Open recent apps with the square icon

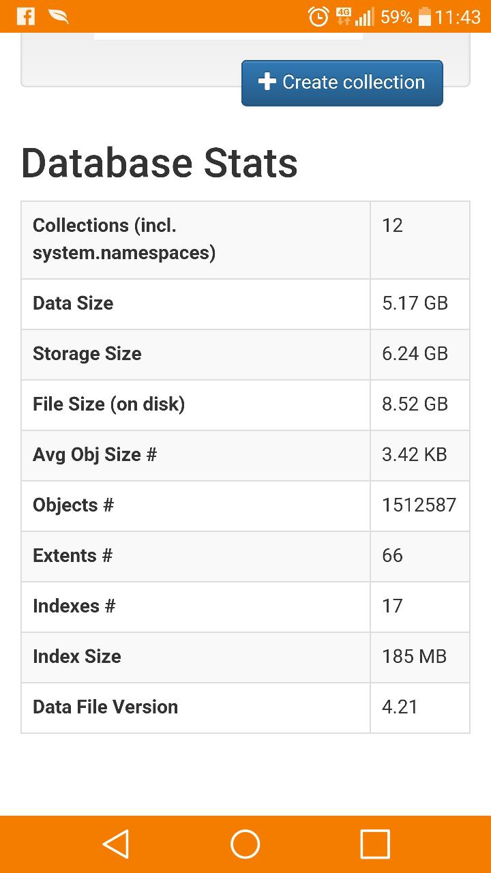(x=374, y=844)
